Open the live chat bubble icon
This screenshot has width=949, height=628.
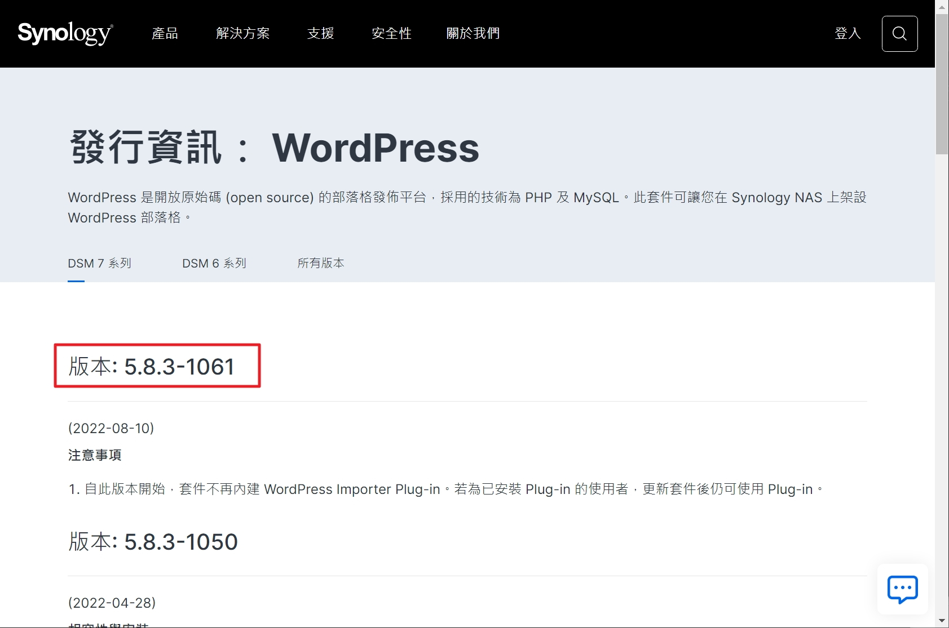click(x=902, y=589)
